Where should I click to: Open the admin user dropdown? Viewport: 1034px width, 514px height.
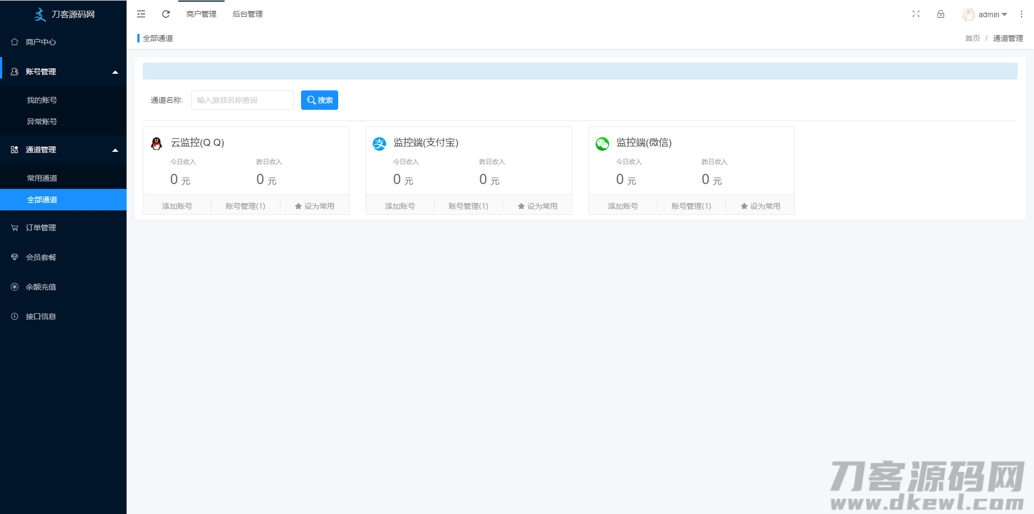coord(986,15)
